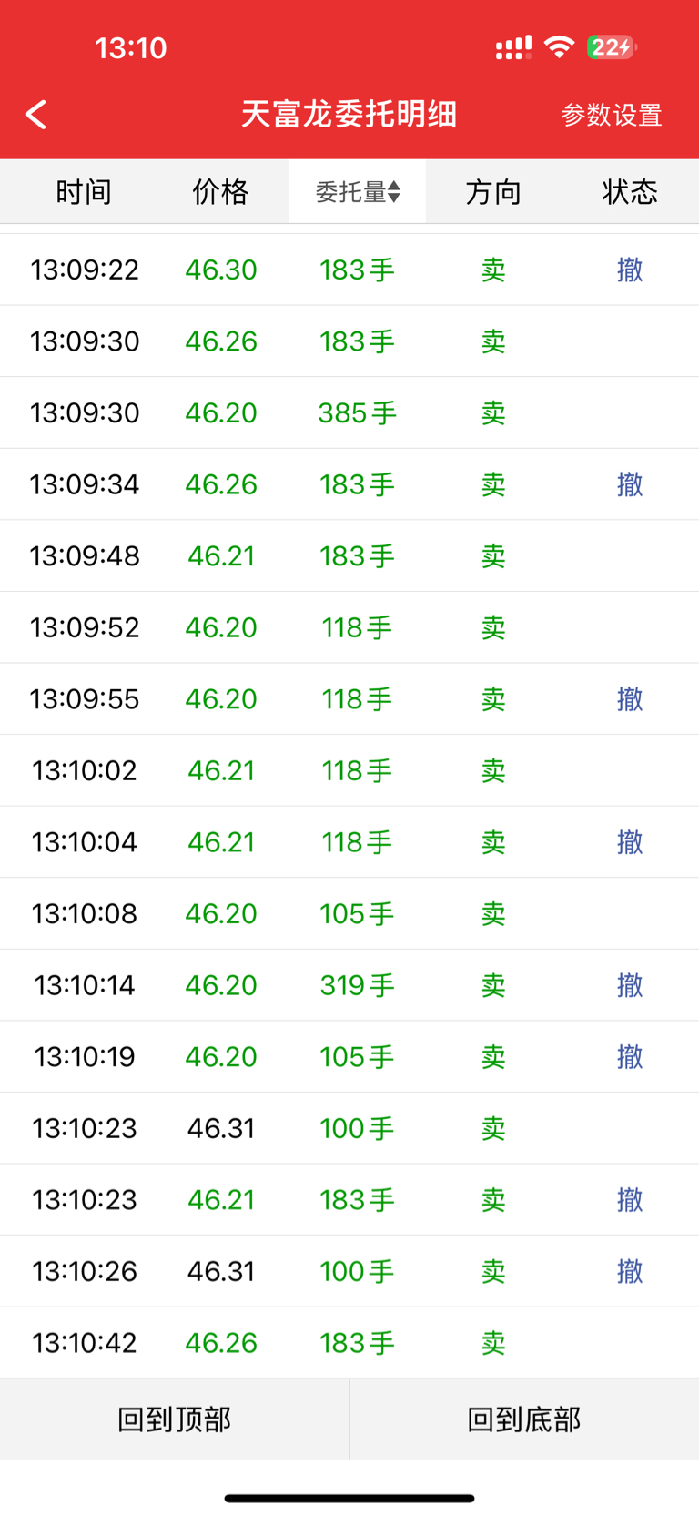699x1516 pixels.
Task: Select the 13:10:42 order row
Action: [x=349, y=1343]
